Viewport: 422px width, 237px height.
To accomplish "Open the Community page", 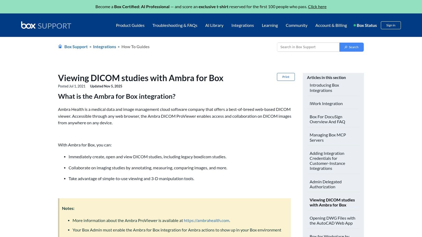I will (296, 25).
